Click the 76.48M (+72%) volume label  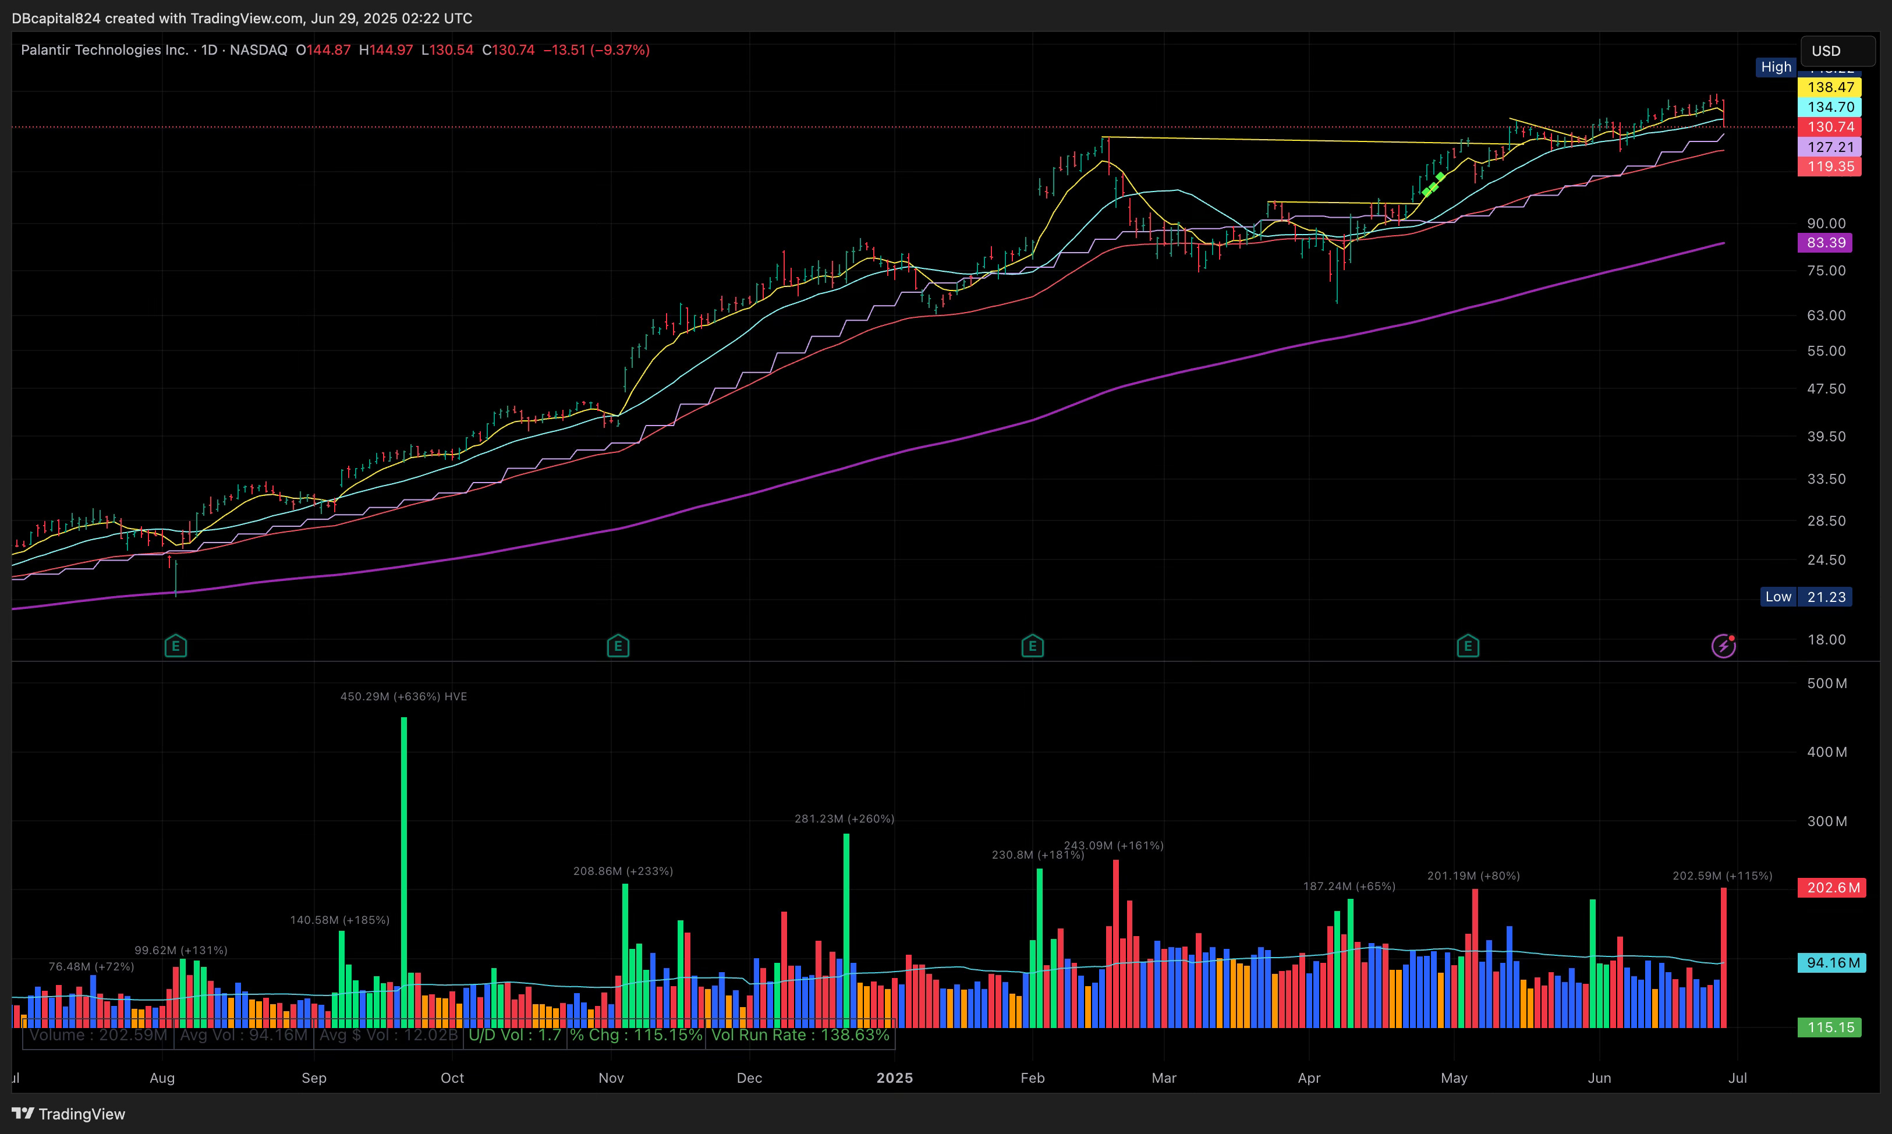91,967
